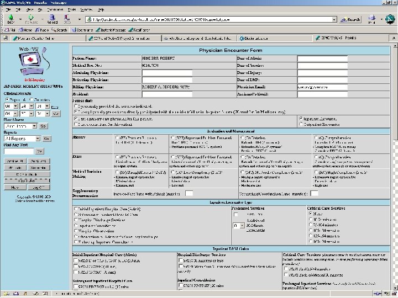Select the Outpatient Encounter radio button
The image size is (398, 298).
tap(301, 125)
